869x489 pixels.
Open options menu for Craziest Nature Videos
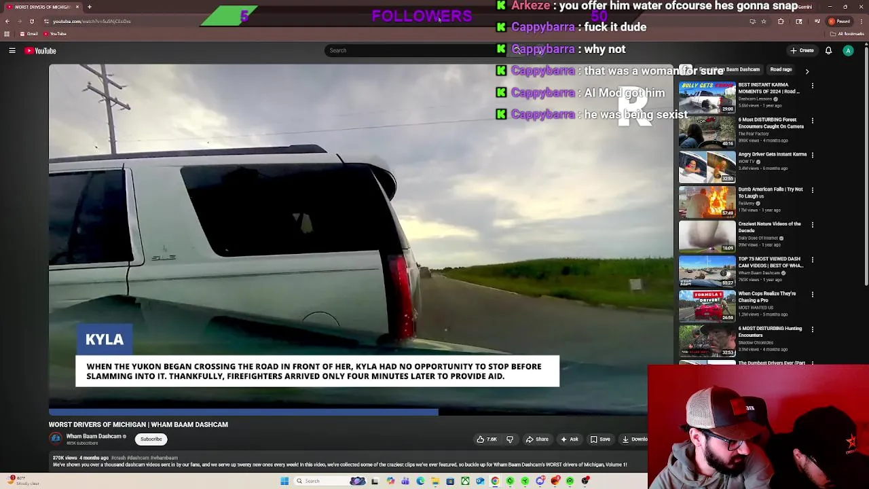click(812, 225)
